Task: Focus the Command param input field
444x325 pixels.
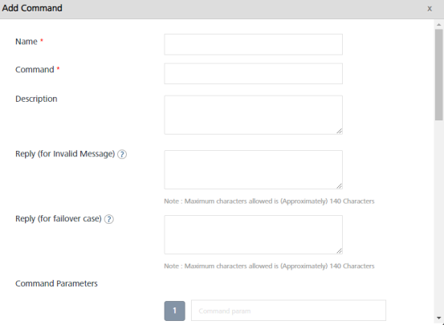Action: pyautogui.click(x=288, y=311)
